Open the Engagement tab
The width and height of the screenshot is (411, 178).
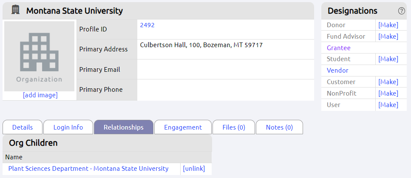point(183,127)
